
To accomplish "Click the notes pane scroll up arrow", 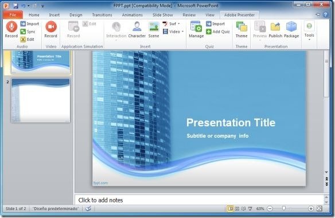I will click(326, 197).
